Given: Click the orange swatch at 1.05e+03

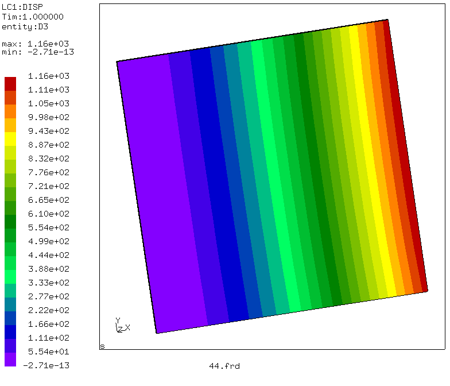Looking at the screenshot, I should point(10,111).
